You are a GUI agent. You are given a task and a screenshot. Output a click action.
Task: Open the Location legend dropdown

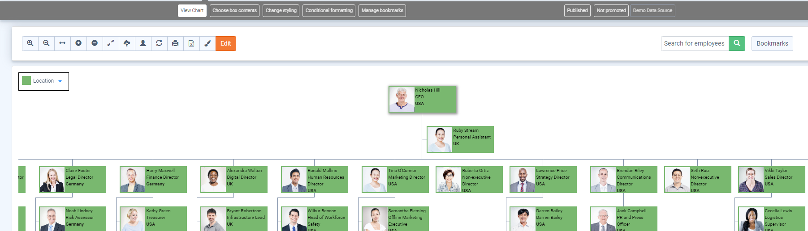coord(60,81)
